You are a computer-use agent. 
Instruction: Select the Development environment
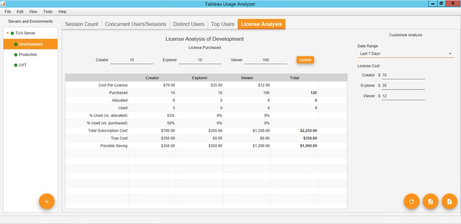30,44
